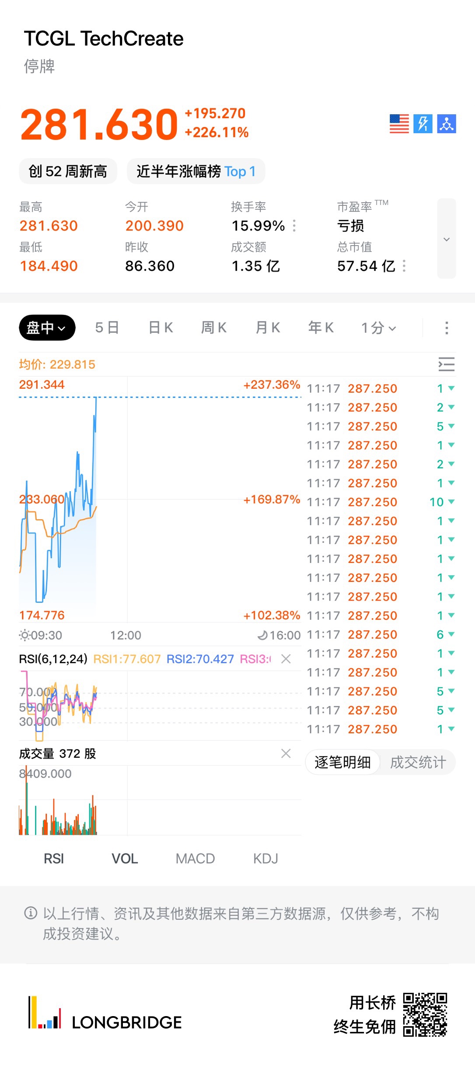475x1066 pixels.
Task: Switch to the 日K chart tab
Action: pyautogui.click(x=161, y=328)
